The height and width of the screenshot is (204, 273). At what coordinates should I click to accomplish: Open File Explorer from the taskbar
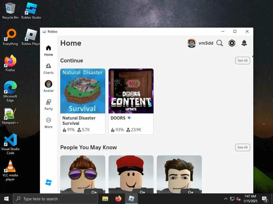click(105, 199)
